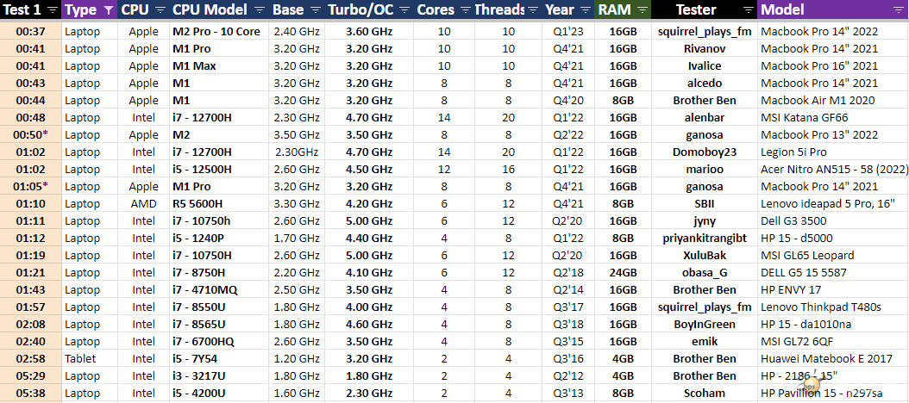Select the Macbook Pro 16" 2021 cell
The width and height of the screenshot is (909, 403).
(833, 66)
